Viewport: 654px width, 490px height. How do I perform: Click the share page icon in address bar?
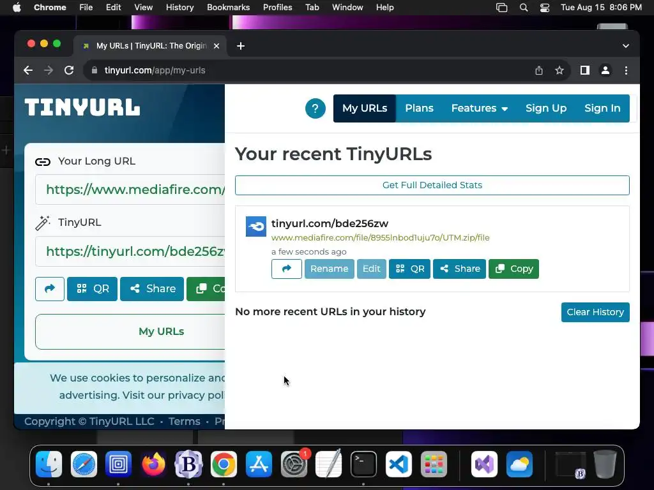point(539,70)
